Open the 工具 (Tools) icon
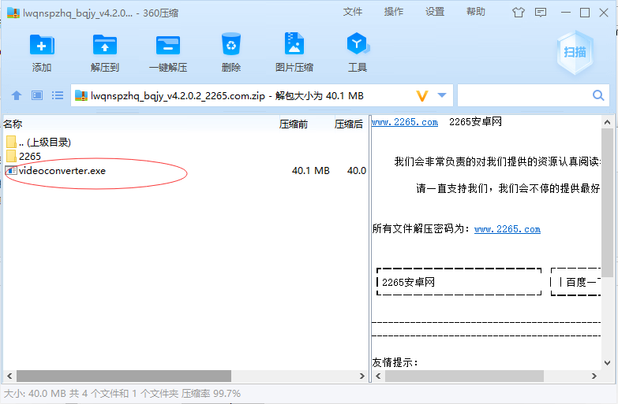 click(x=358, y=43)
